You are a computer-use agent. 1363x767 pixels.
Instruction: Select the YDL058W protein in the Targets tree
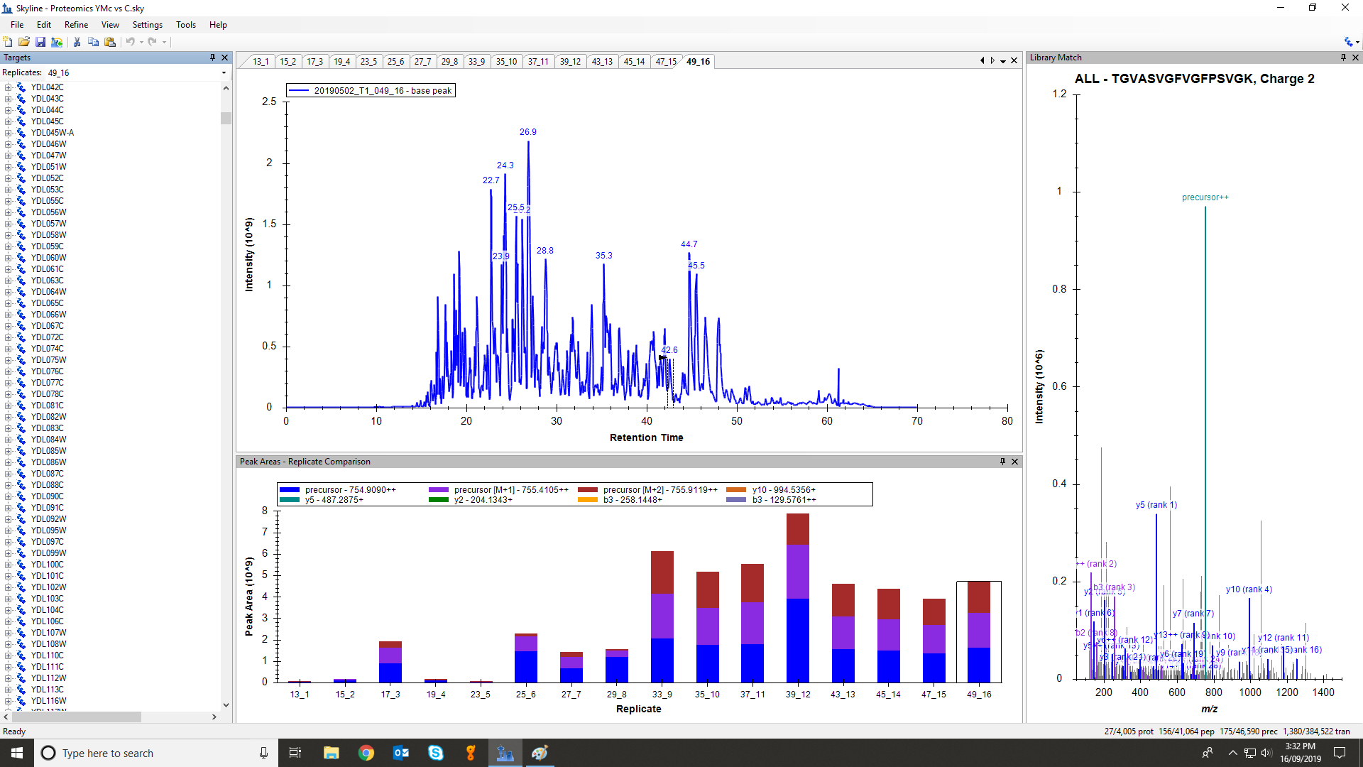48,235
